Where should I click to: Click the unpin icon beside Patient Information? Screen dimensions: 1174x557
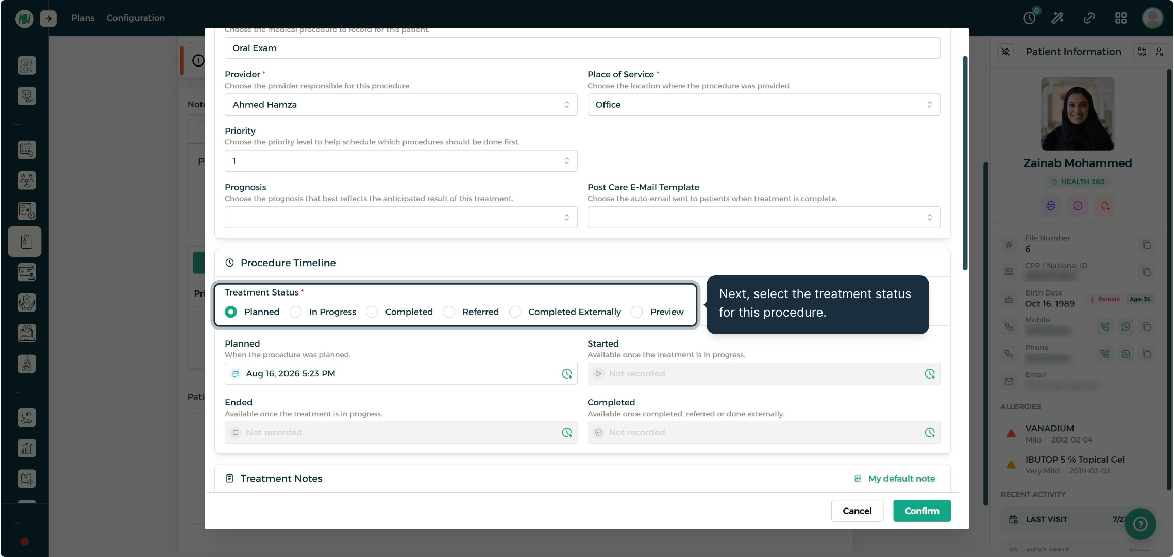[1005, 52]
